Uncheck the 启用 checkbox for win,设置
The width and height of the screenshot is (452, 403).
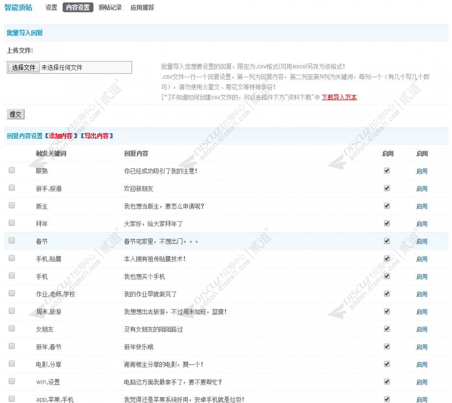(x=387, y=381)
